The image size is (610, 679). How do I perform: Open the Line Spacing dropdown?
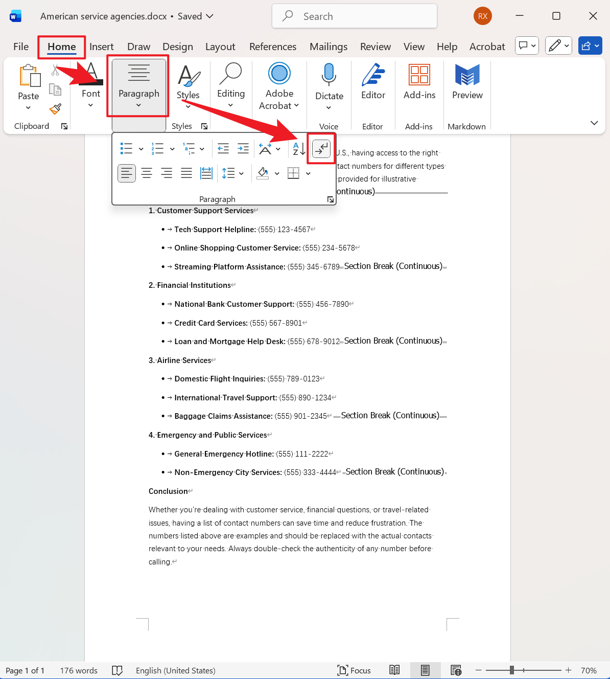[233, 173]
